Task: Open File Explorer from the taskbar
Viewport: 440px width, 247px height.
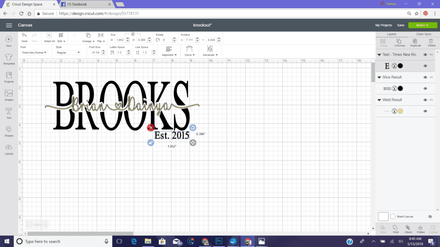Action: pyautogui.click(x=148, y=241)
